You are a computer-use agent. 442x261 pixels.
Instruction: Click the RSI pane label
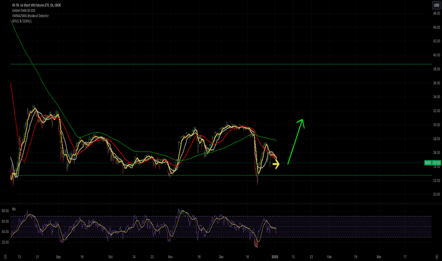click(14, 209)
